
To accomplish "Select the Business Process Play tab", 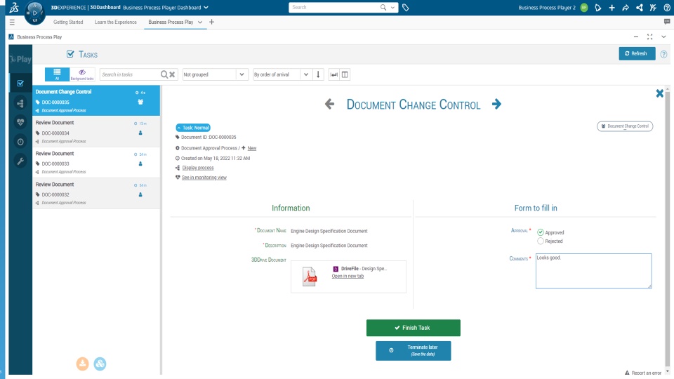I will coord(171,22).
